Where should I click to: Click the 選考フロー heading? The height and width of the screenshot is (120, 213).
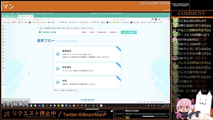tap(46, 41)
